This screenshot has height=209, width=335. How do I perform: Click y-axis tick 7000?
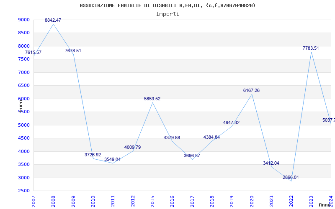[x=24, y=72]
